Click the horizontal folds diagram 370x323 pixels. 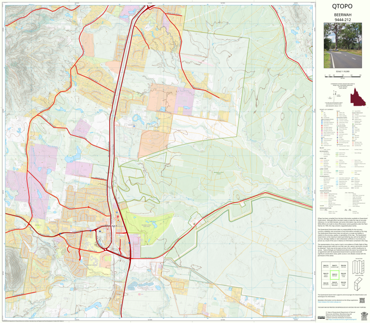click(358, 284)
